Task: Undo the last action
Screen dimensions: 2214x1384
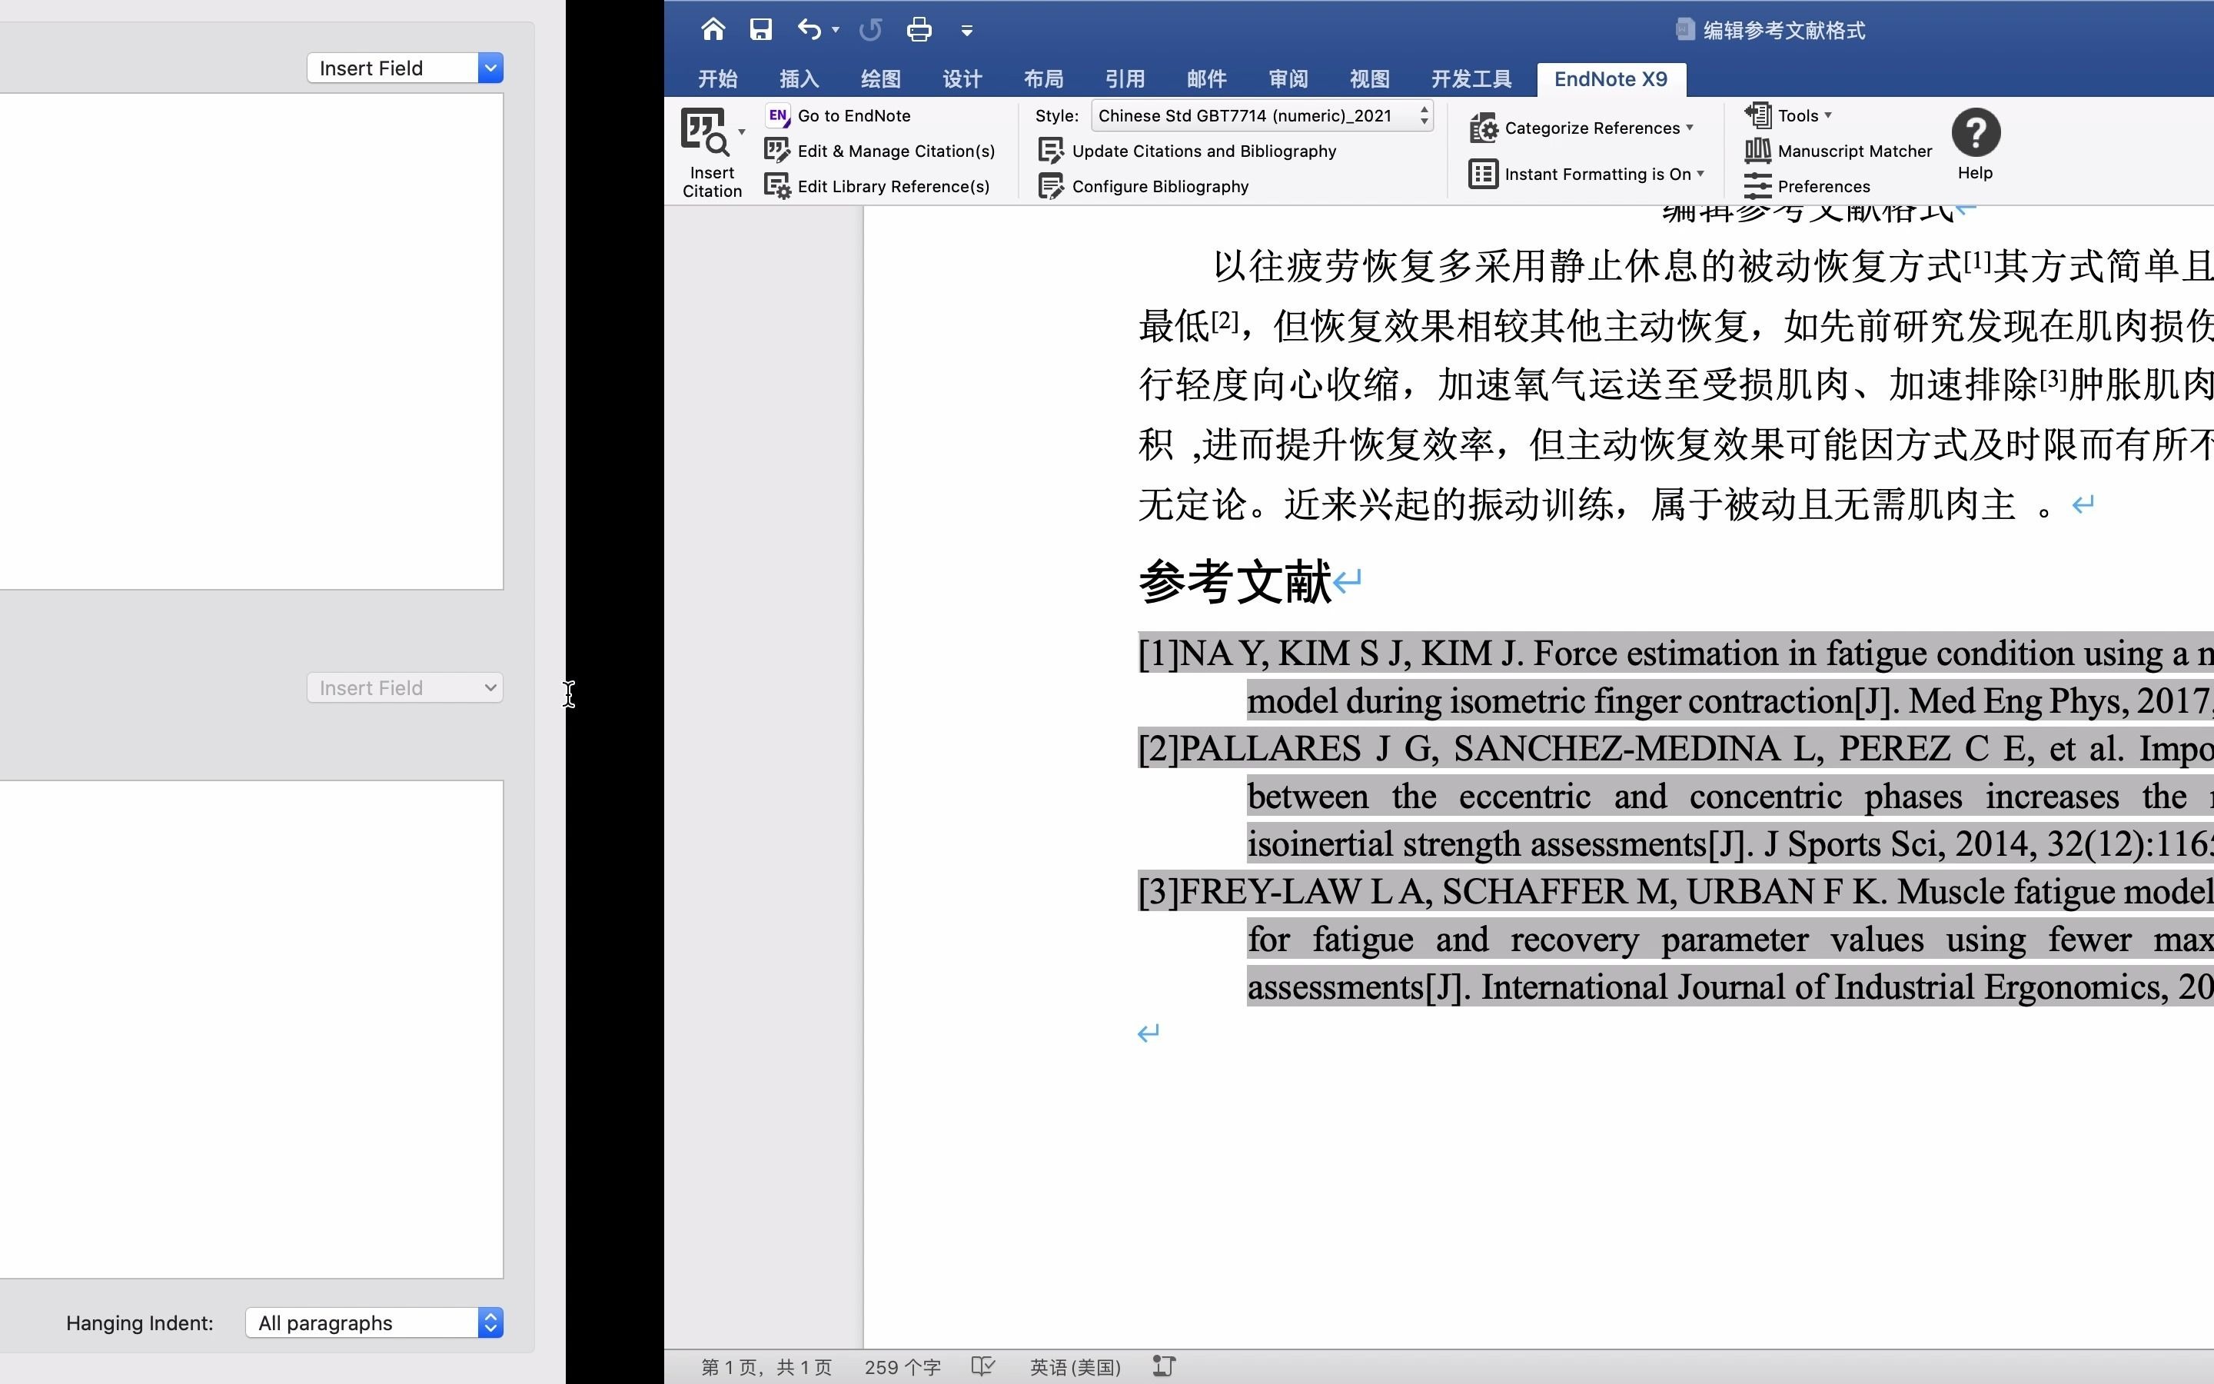Action: [x=809, y=29]
